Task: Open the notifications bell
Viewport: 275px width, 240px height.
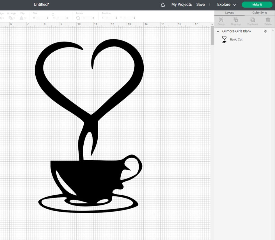Action: pos(163,5)
